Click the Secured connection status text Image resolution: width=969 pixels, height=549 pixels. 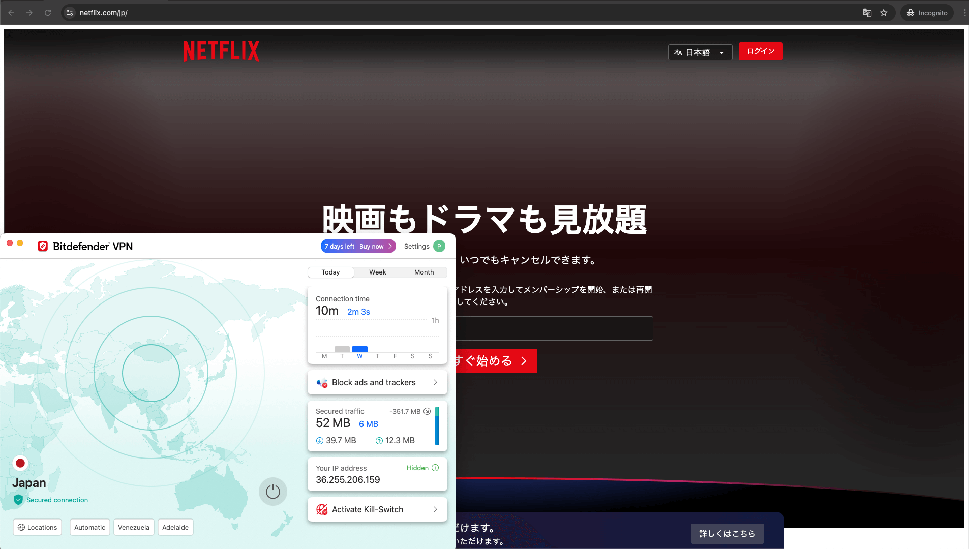point(57,500)
